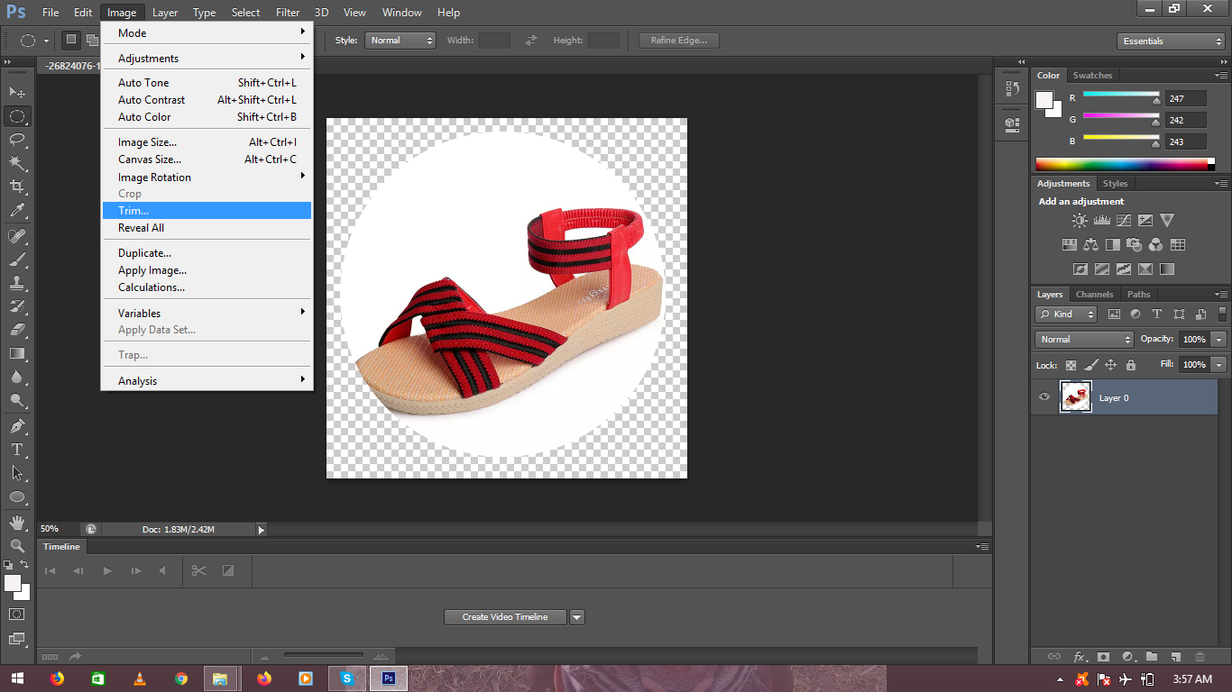1232x692 pixels.
Task: Select the Gradient tool
Action: (x=17, y=353)
